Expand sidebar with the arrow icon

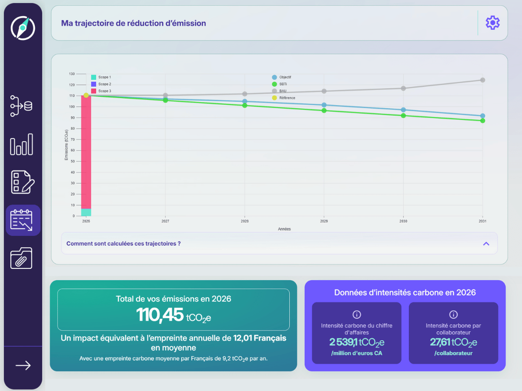click(x=23, y=365)
